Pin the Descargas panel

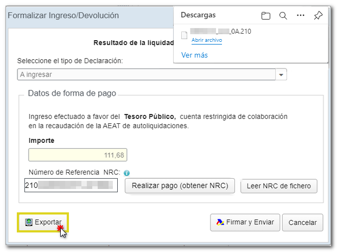click(318, 16)
